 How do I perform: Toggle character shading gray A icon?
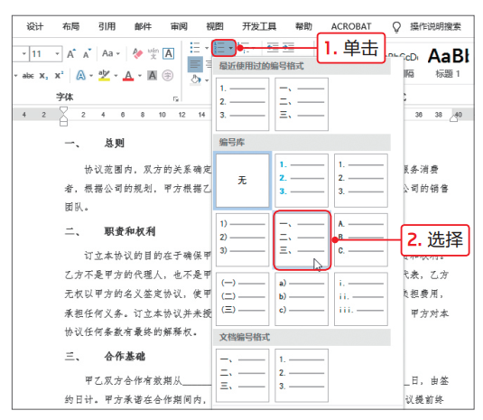(x=153, y=76)
